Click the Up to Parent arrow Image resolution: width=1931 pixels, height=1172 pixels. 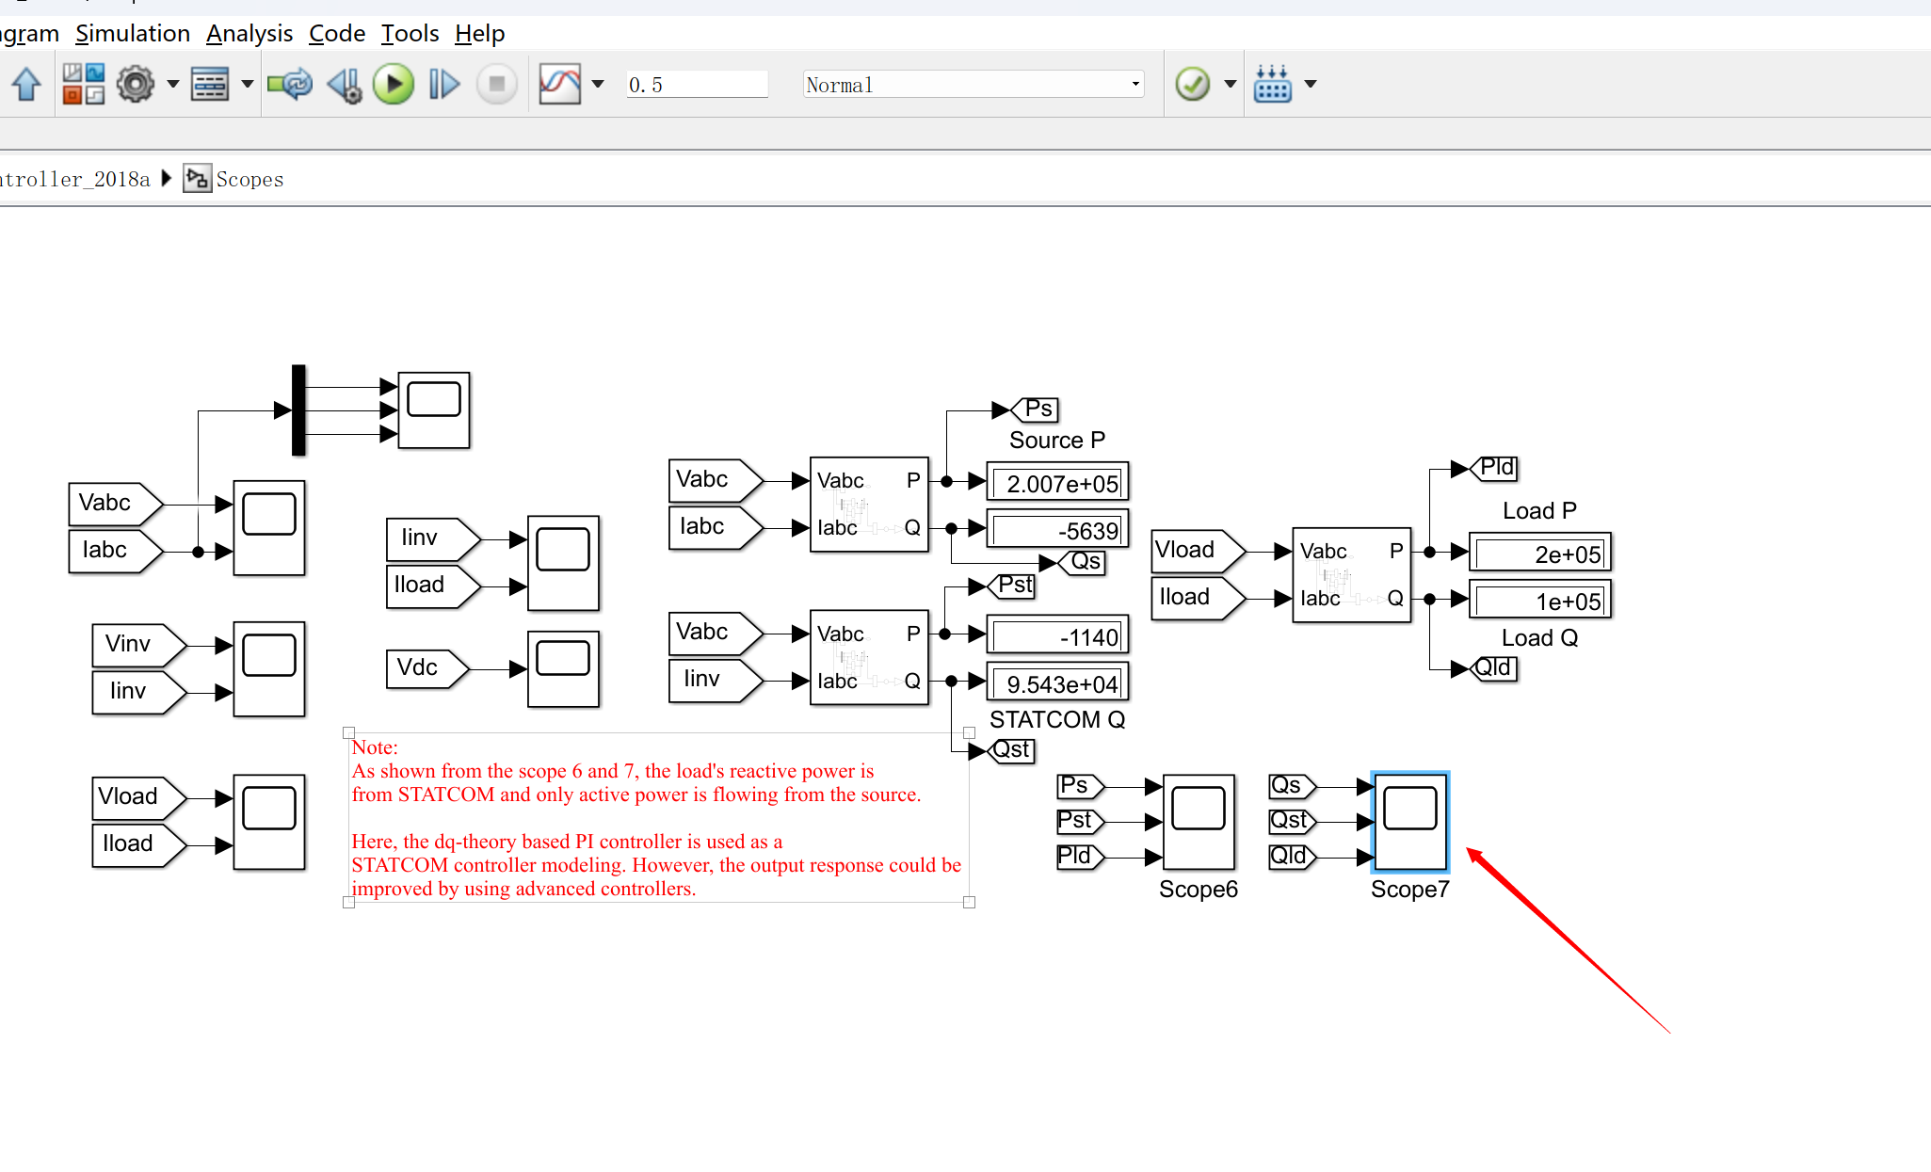(26, 85)
